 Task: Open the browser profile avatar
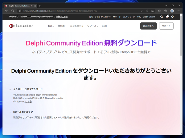[x=172, y=11]
